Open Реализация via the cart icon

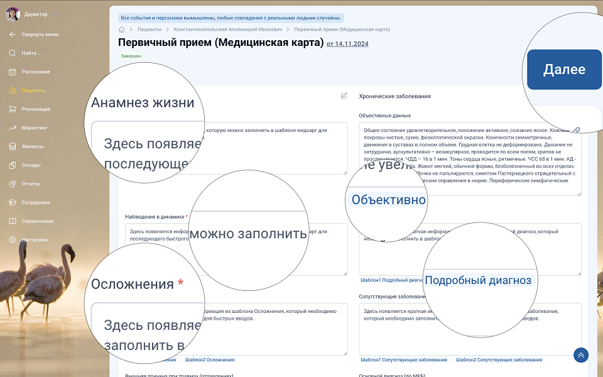(13, 109)
